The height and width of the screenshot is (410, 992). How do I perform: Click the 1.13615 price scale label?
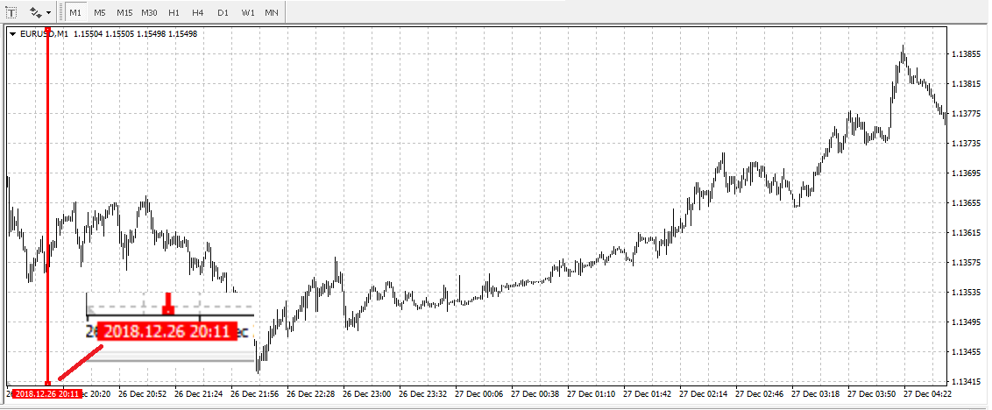coord(966,233)
